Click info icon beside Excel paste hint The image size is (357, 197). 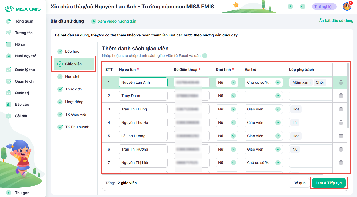point(205,56)
